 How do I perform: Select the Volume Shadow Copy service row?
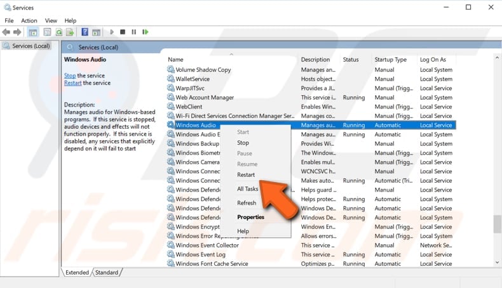[x=311, y=69]
